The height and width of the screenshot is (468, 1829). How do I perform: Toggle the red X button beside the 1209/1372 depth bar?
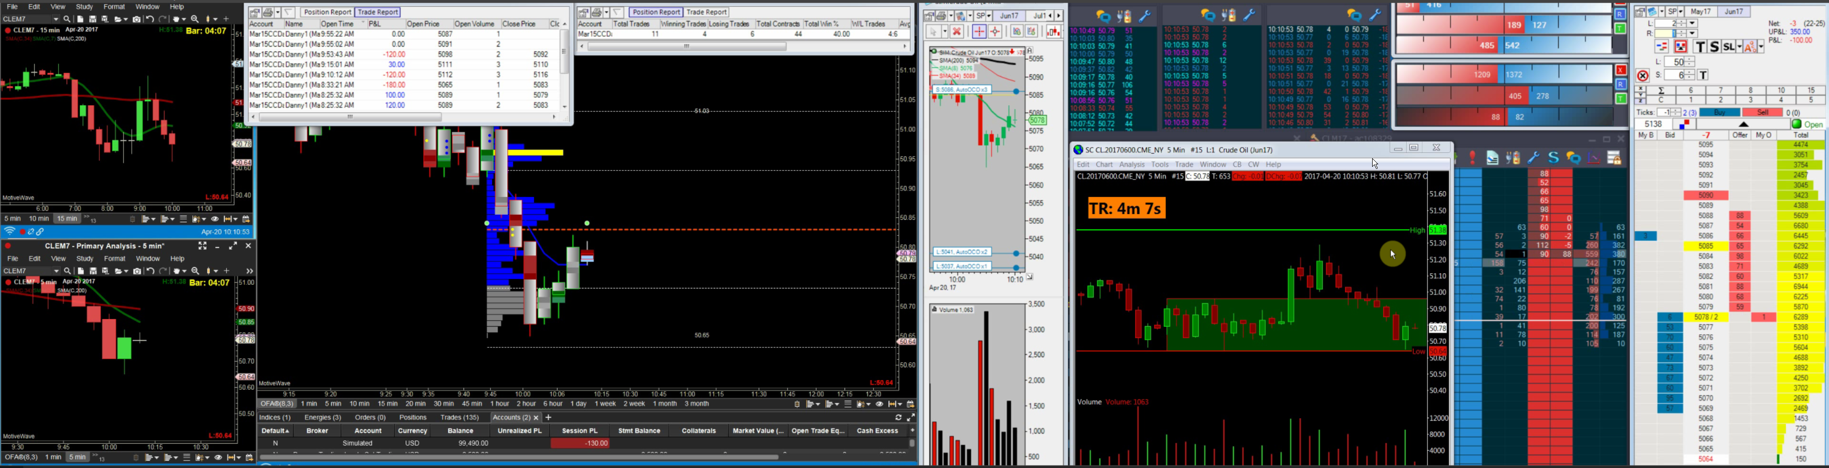click(x=1621, y=70)
